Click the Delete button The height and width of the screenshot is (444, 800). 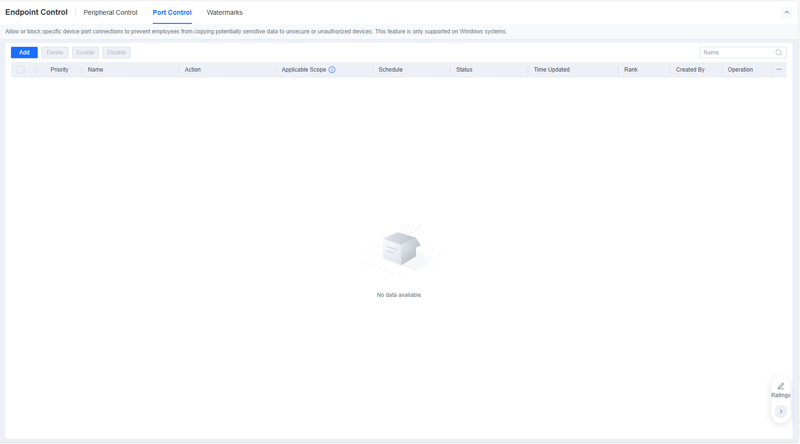[55, 53]
